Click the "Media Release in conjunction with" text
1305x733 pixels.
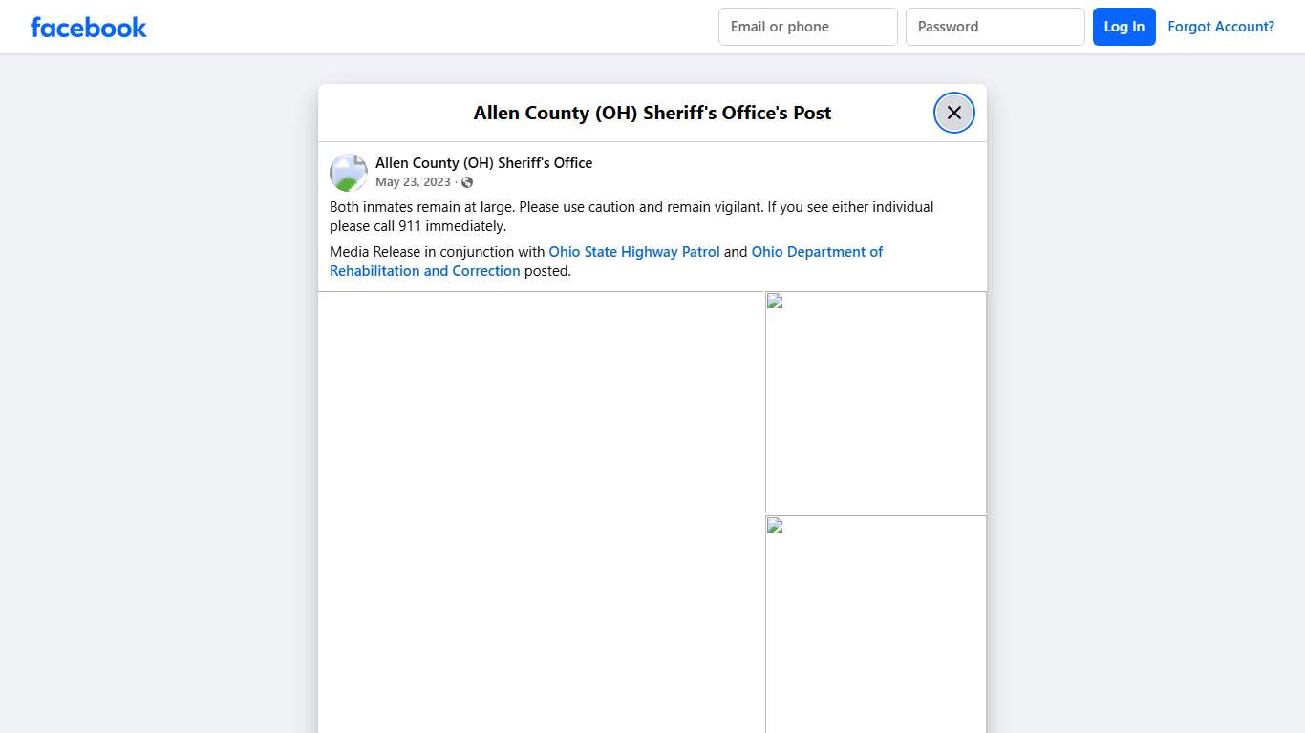[x=437, y=252]
